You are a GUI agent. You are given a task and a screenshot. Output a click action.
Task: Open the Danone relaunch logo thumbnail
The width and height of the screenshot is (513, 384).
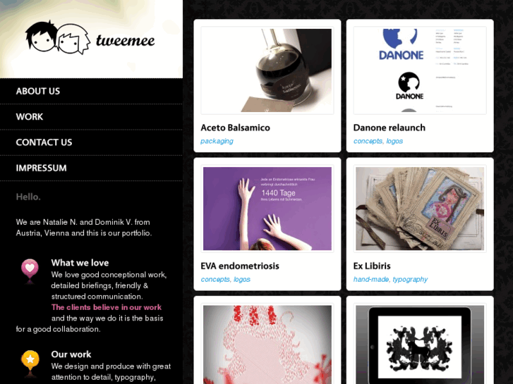coord(420,70)
